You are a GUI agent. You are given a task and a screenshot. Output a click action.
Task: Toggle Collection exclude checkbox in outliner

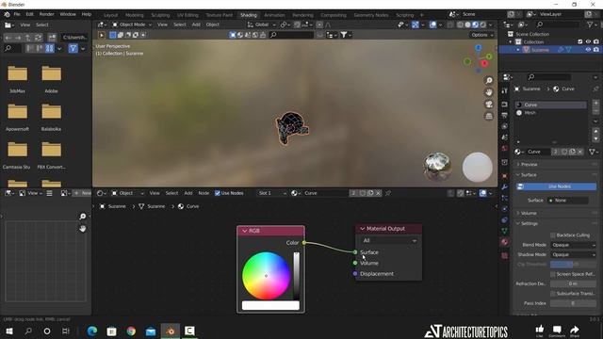point(580,41)
